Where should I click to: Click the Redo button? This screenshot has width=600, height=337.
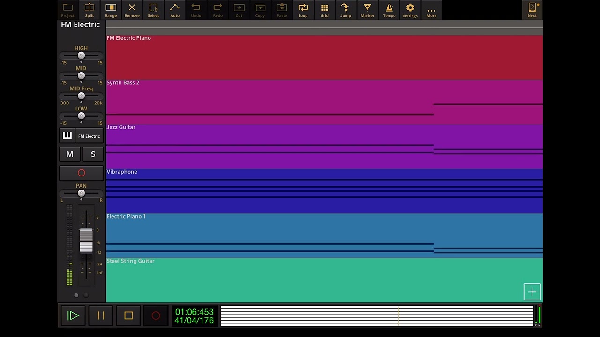pyautogui.click(x=217, y=10)
